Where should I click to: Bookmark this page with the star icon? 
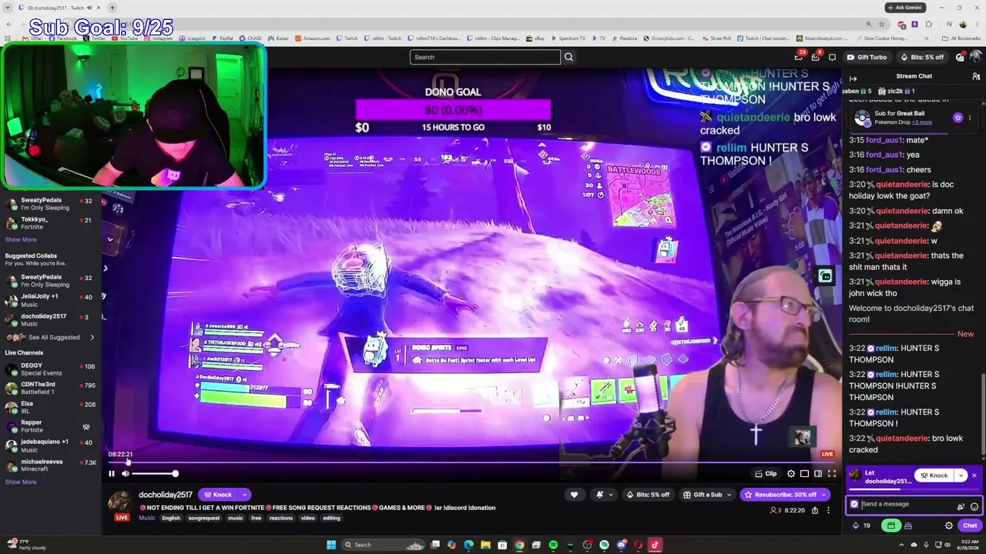[881, 24]
